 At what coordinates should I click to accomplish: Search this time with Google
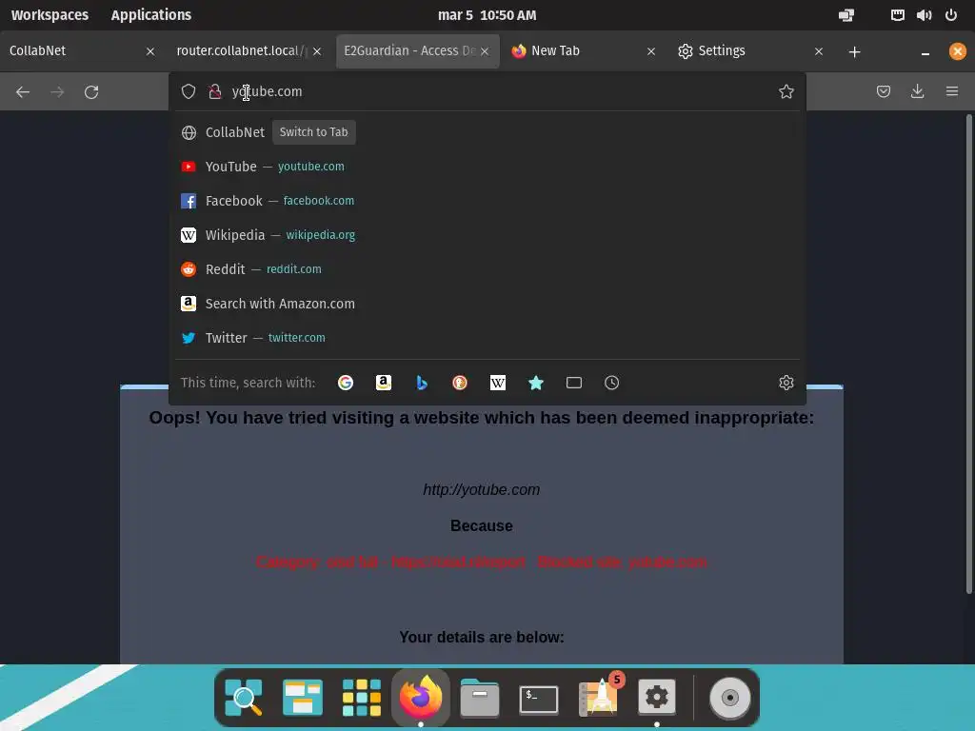pos(345,383)
